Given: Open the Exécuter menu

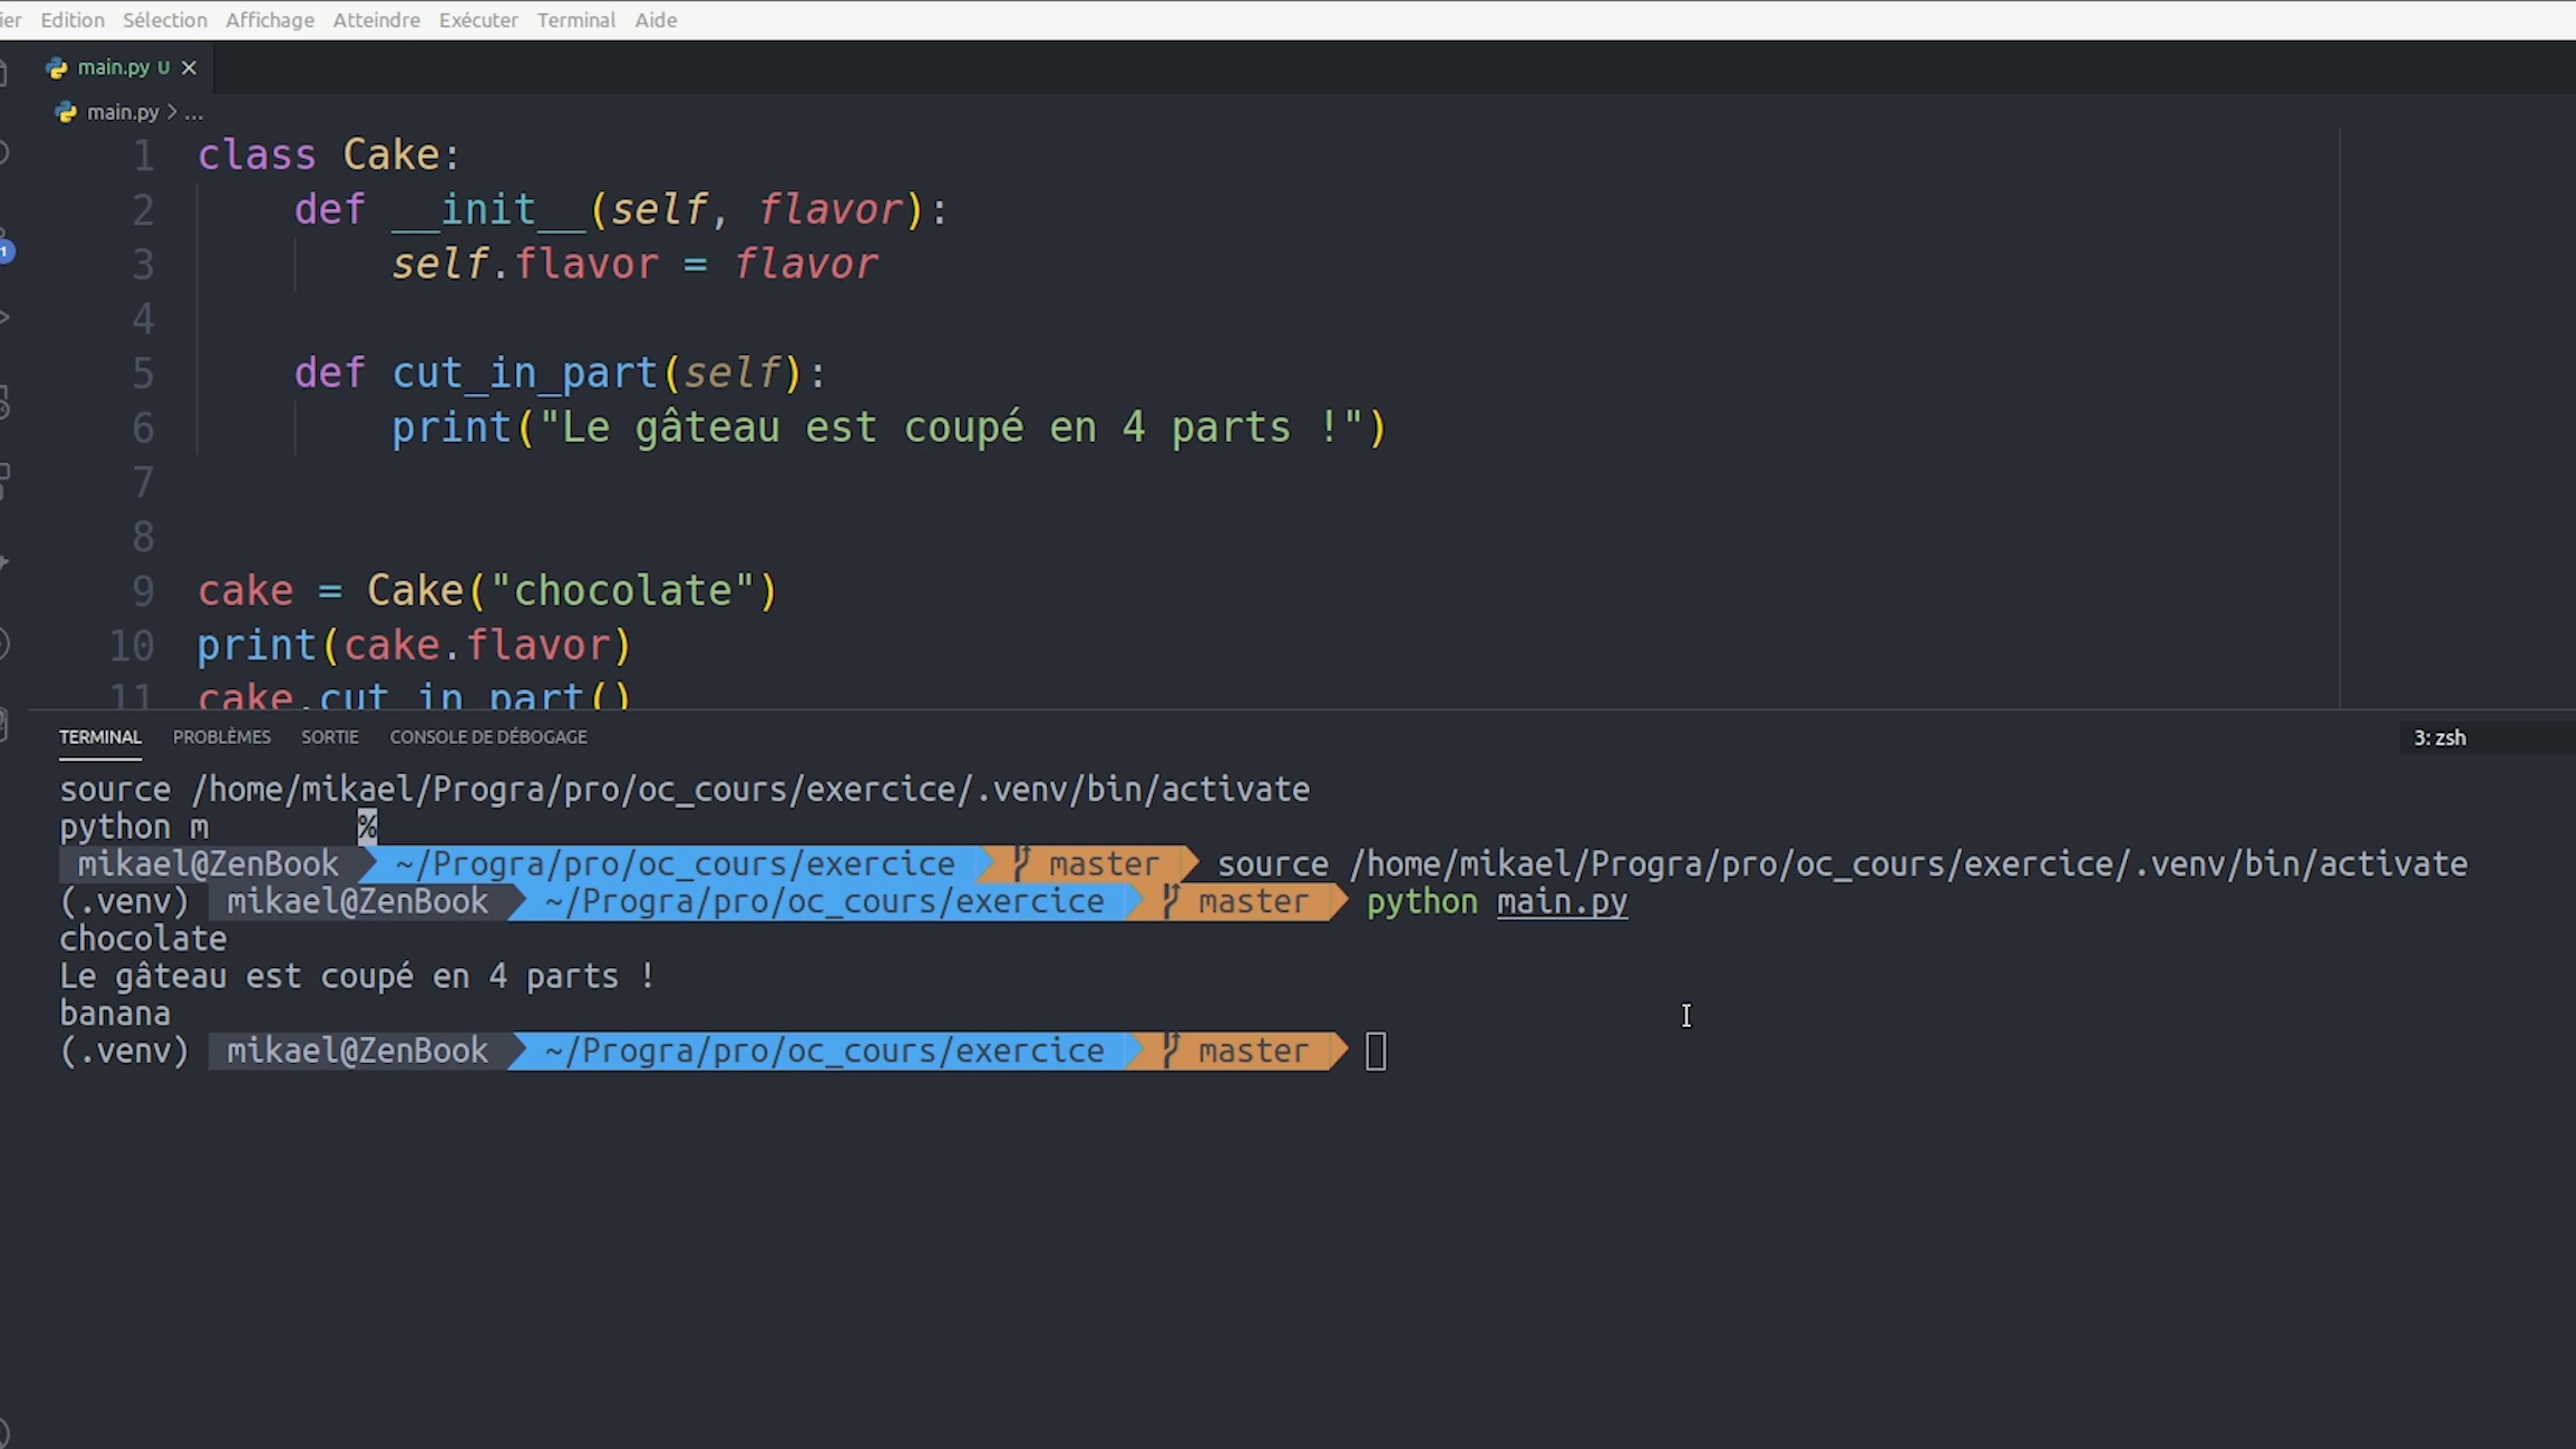Looking at the screenshot, I should (x=478, y=20).
